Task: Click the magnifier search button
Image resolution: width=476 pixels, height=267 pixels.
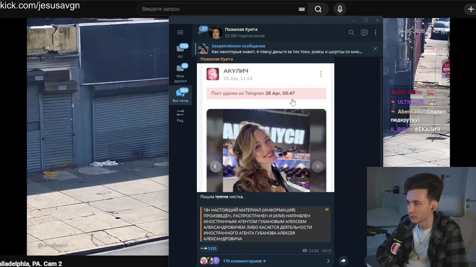Action: pos(318,9)
